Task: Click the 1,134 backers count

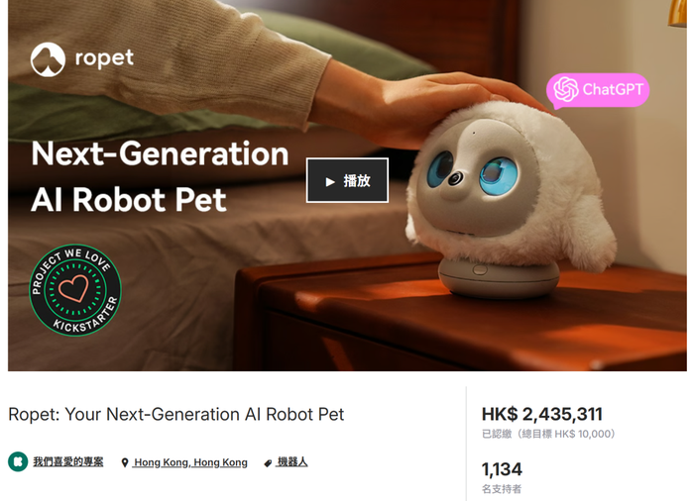Action: [x=502, y=469]
